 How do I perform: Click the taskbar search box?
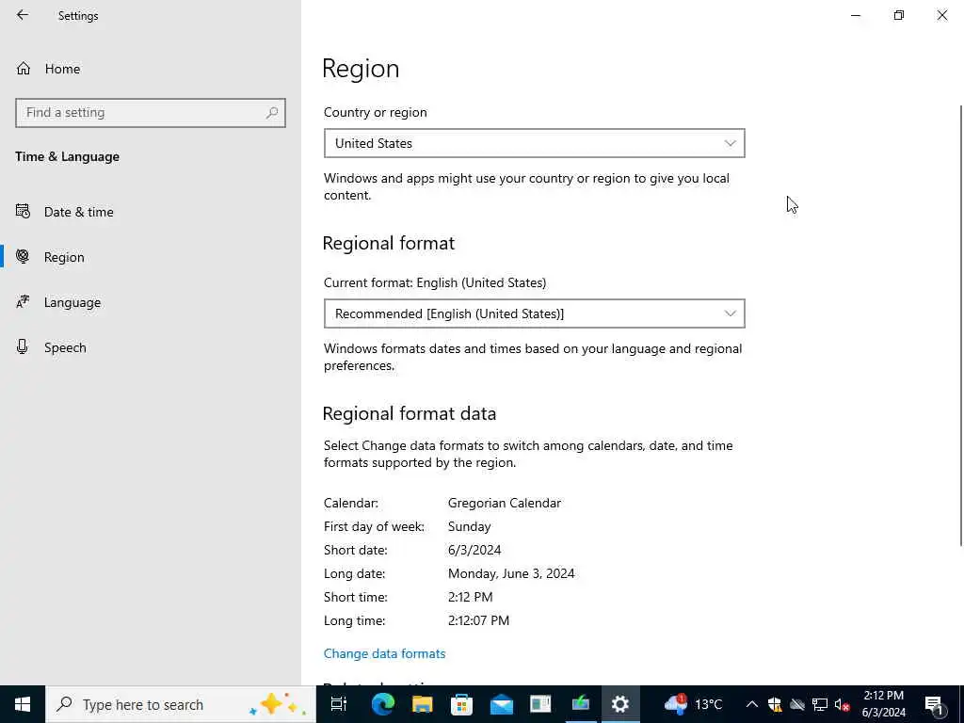coord(181,704)
